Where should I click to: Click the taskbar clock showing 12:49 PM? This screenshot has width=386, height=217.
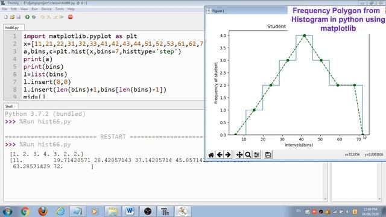coord(370,212)
